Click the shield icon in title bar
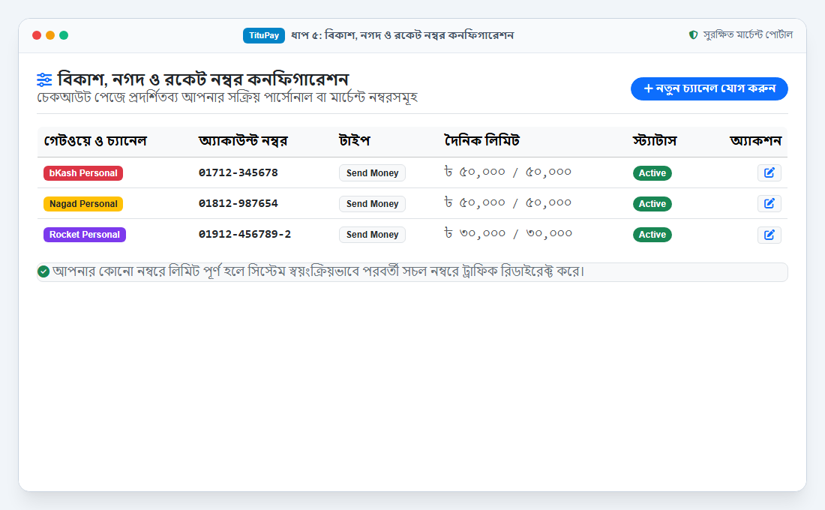The width and height of the screenshot is (825, 510). pyautogui.click(x=694, y=34)
